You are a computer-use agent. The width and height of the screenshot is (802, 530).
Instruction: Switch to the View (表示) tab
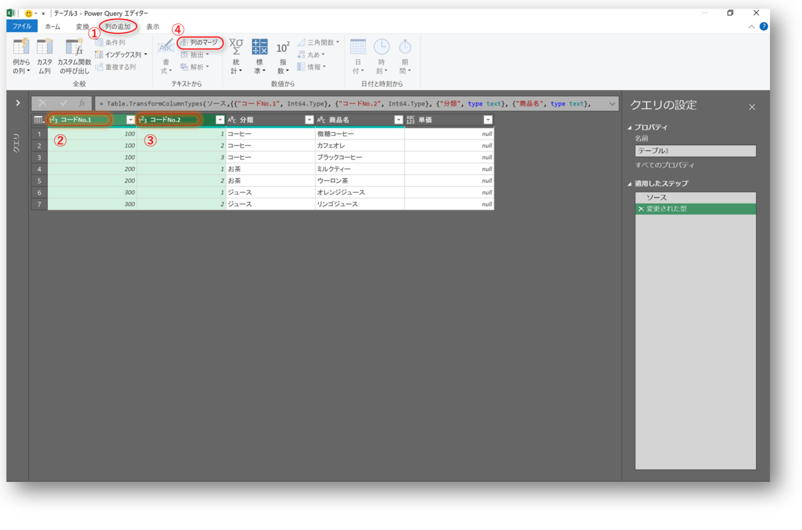pos(153,27)
